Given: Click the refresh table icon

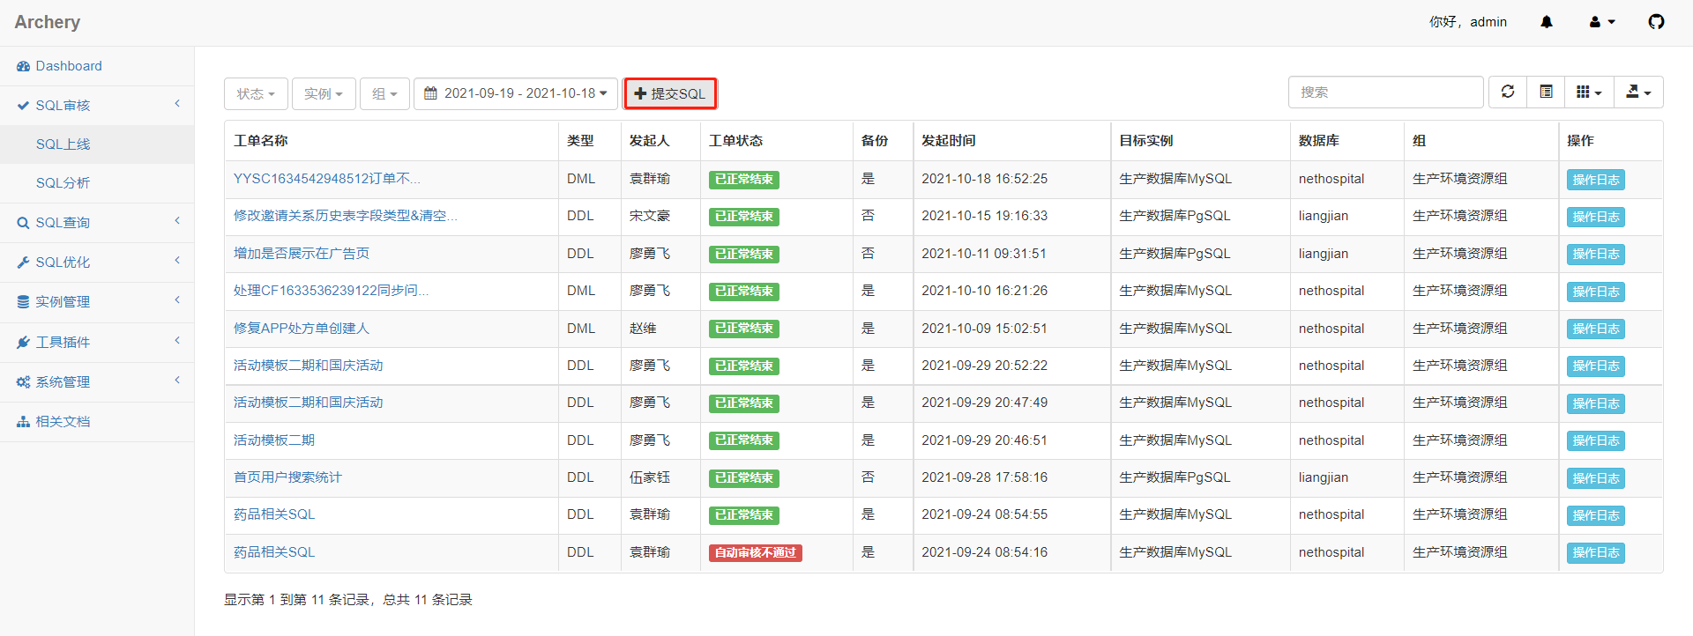Looking at the screenshot, I should 1508,92.
